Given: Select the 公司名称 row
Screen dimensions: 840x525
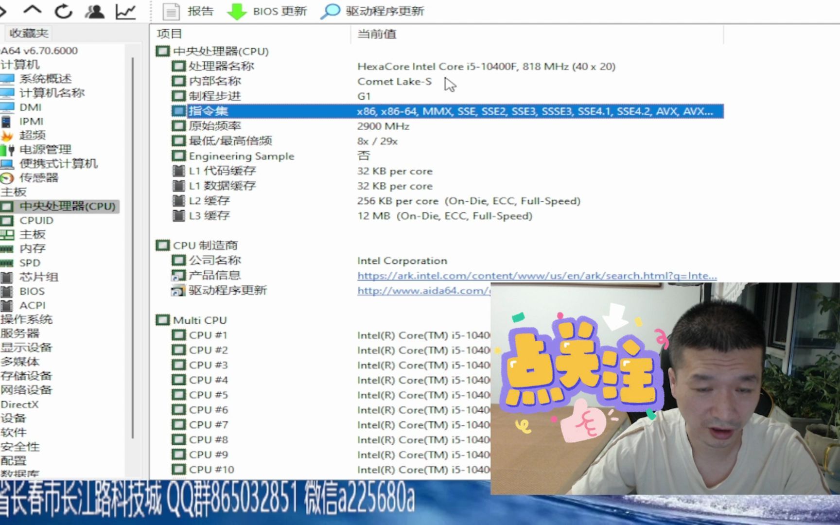Looking at the screenshot, I should 447,261.
